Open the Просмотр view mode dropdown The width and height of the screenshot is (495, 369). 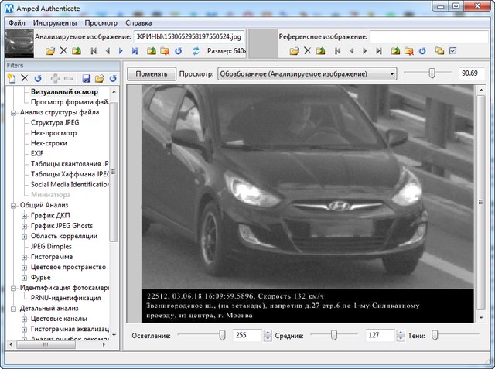(306, 73)
